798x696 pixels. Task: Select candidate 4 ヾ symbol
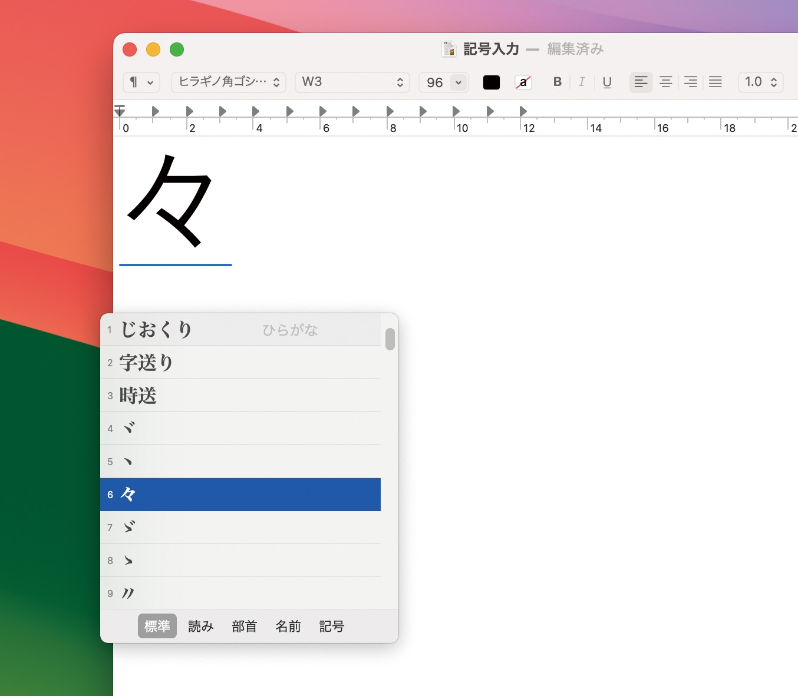click(x=240, y=429)
